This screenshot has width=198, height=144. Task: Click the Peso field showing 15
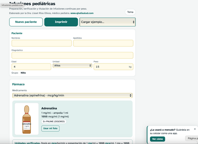[x=113, y=67]
